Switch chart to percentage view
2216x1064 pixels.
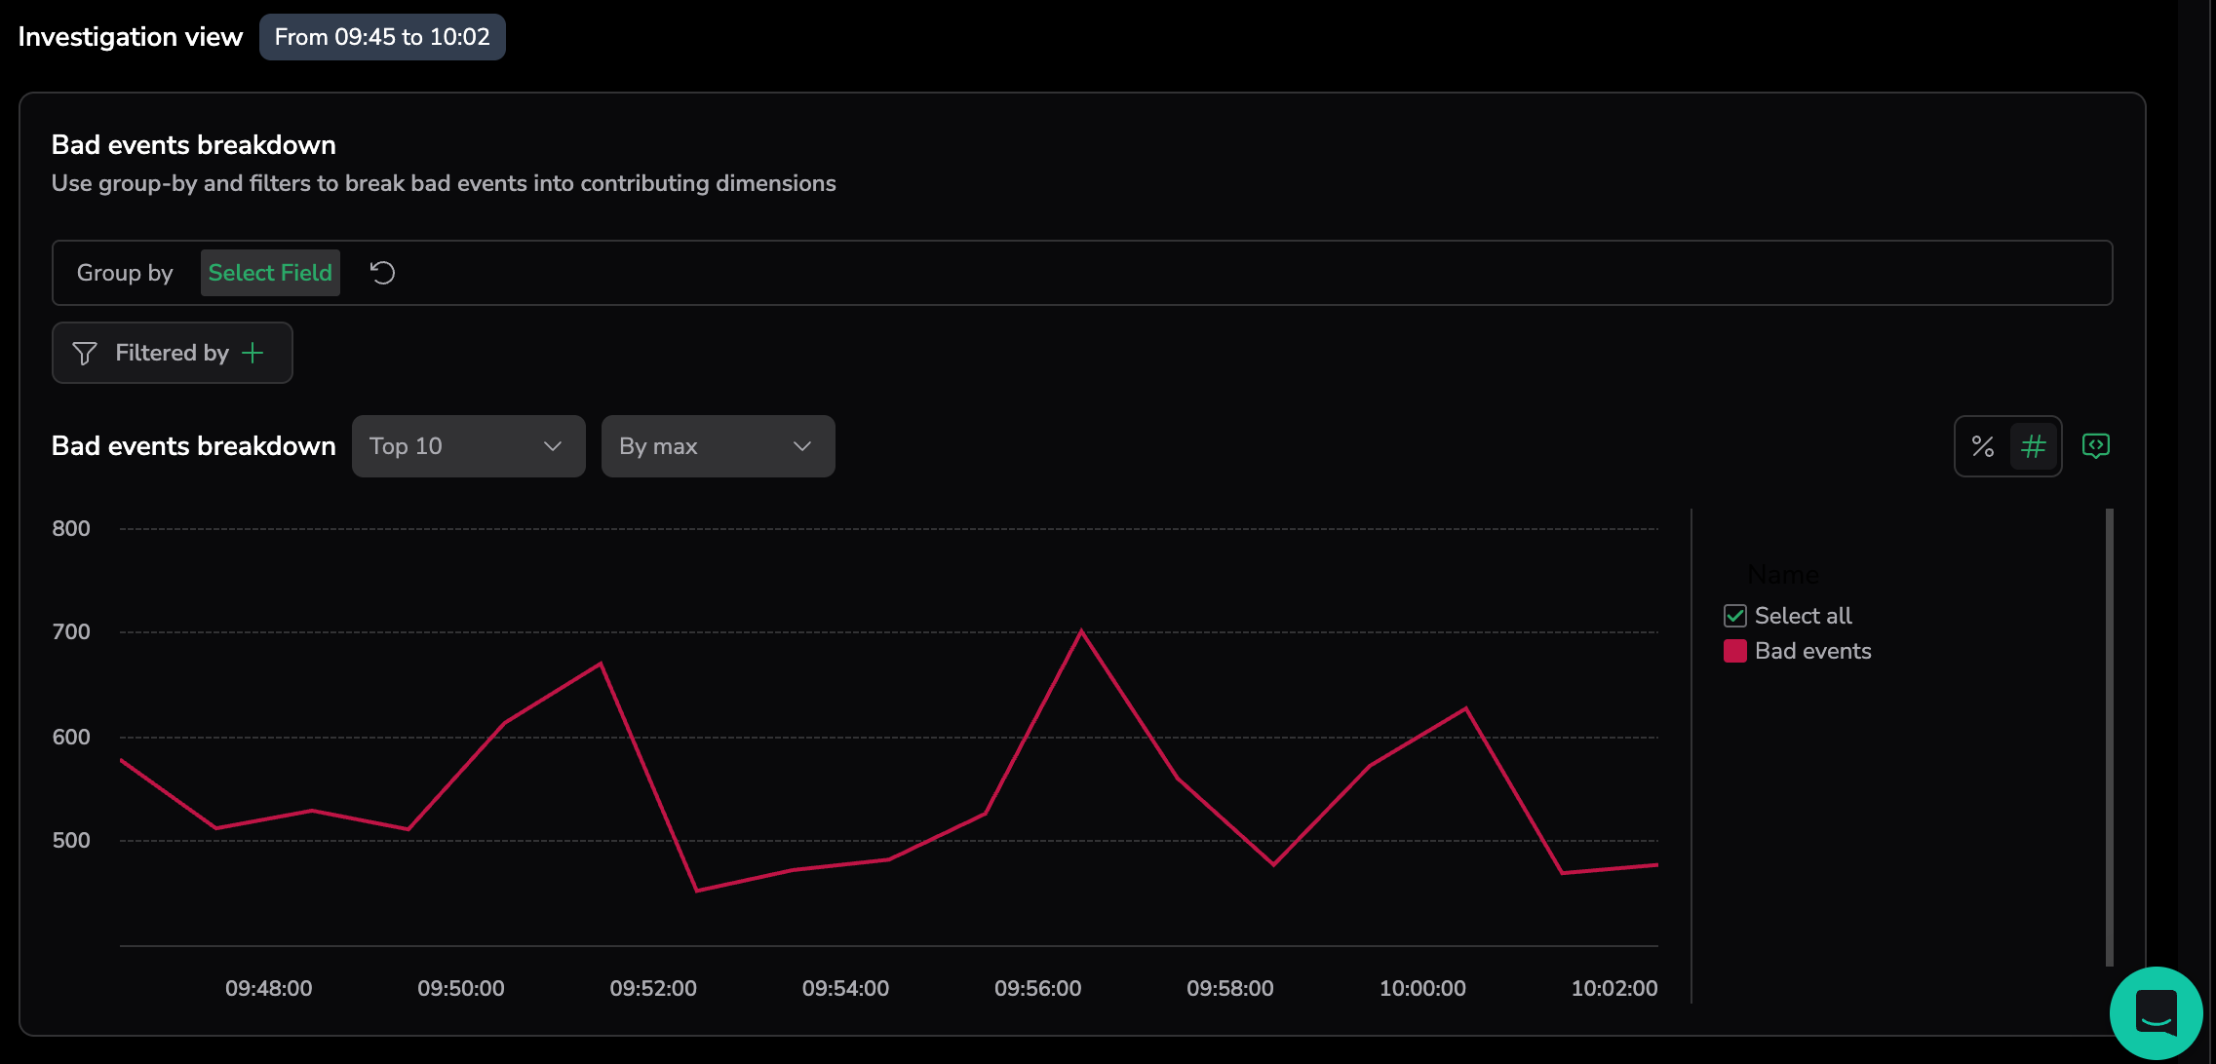click(1982, 446)
